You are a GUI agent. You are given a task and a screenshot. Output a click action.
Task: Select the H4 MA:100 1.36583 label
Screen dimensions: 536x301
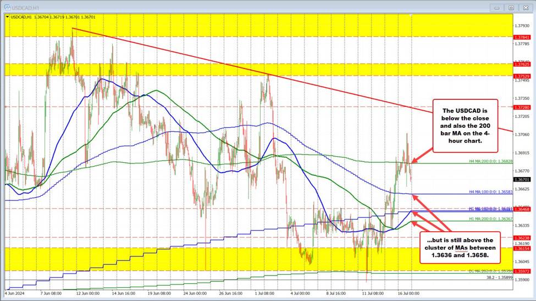coord(490,192)
